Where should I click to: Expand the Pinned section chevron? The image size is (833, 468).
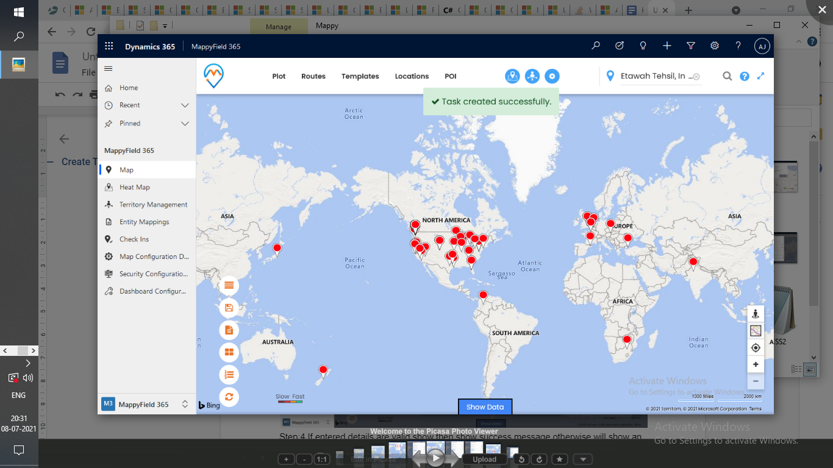point(185,123)
